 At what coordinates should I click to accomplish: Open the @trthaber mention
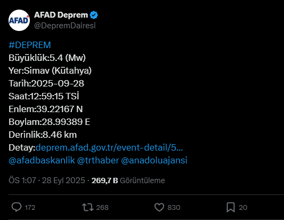point(98,160)
